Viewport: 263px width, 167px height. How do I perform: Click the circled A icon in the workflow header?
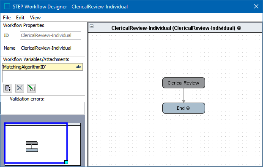pos(239,28)
